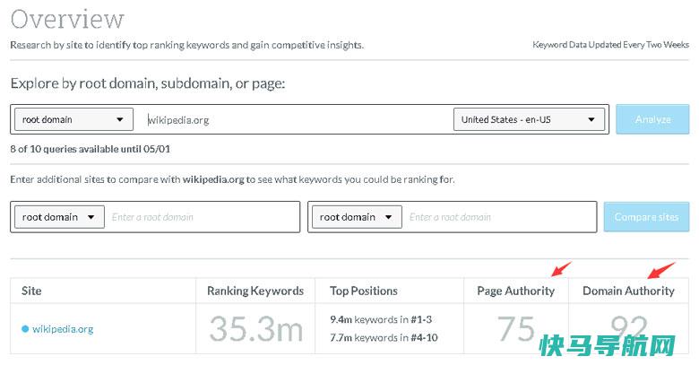Click the Overview page heading
This screenshot has width=699, height=365.
pyautogui.click(x=67, y=20)
